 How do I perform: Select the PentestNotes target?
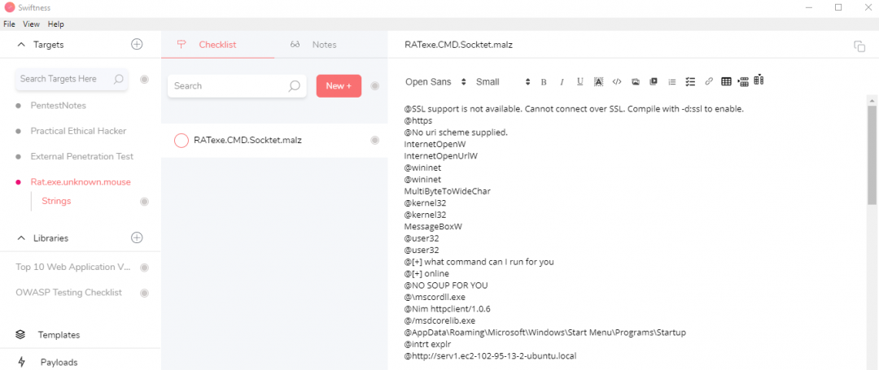point(59,105)
